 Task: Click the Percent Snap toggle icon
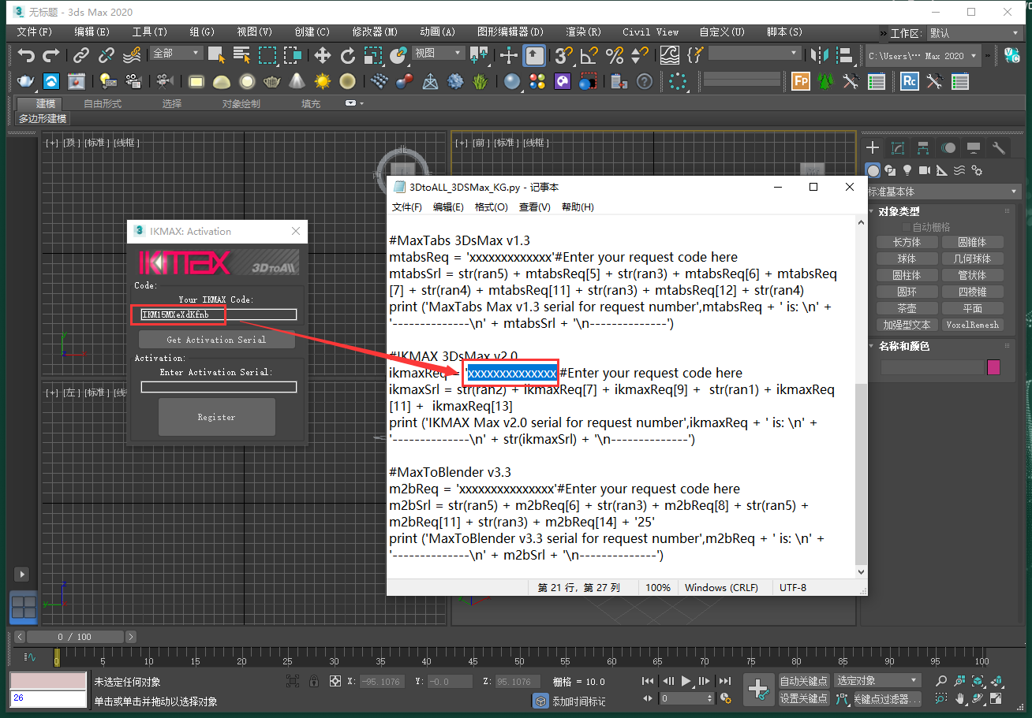615,55
